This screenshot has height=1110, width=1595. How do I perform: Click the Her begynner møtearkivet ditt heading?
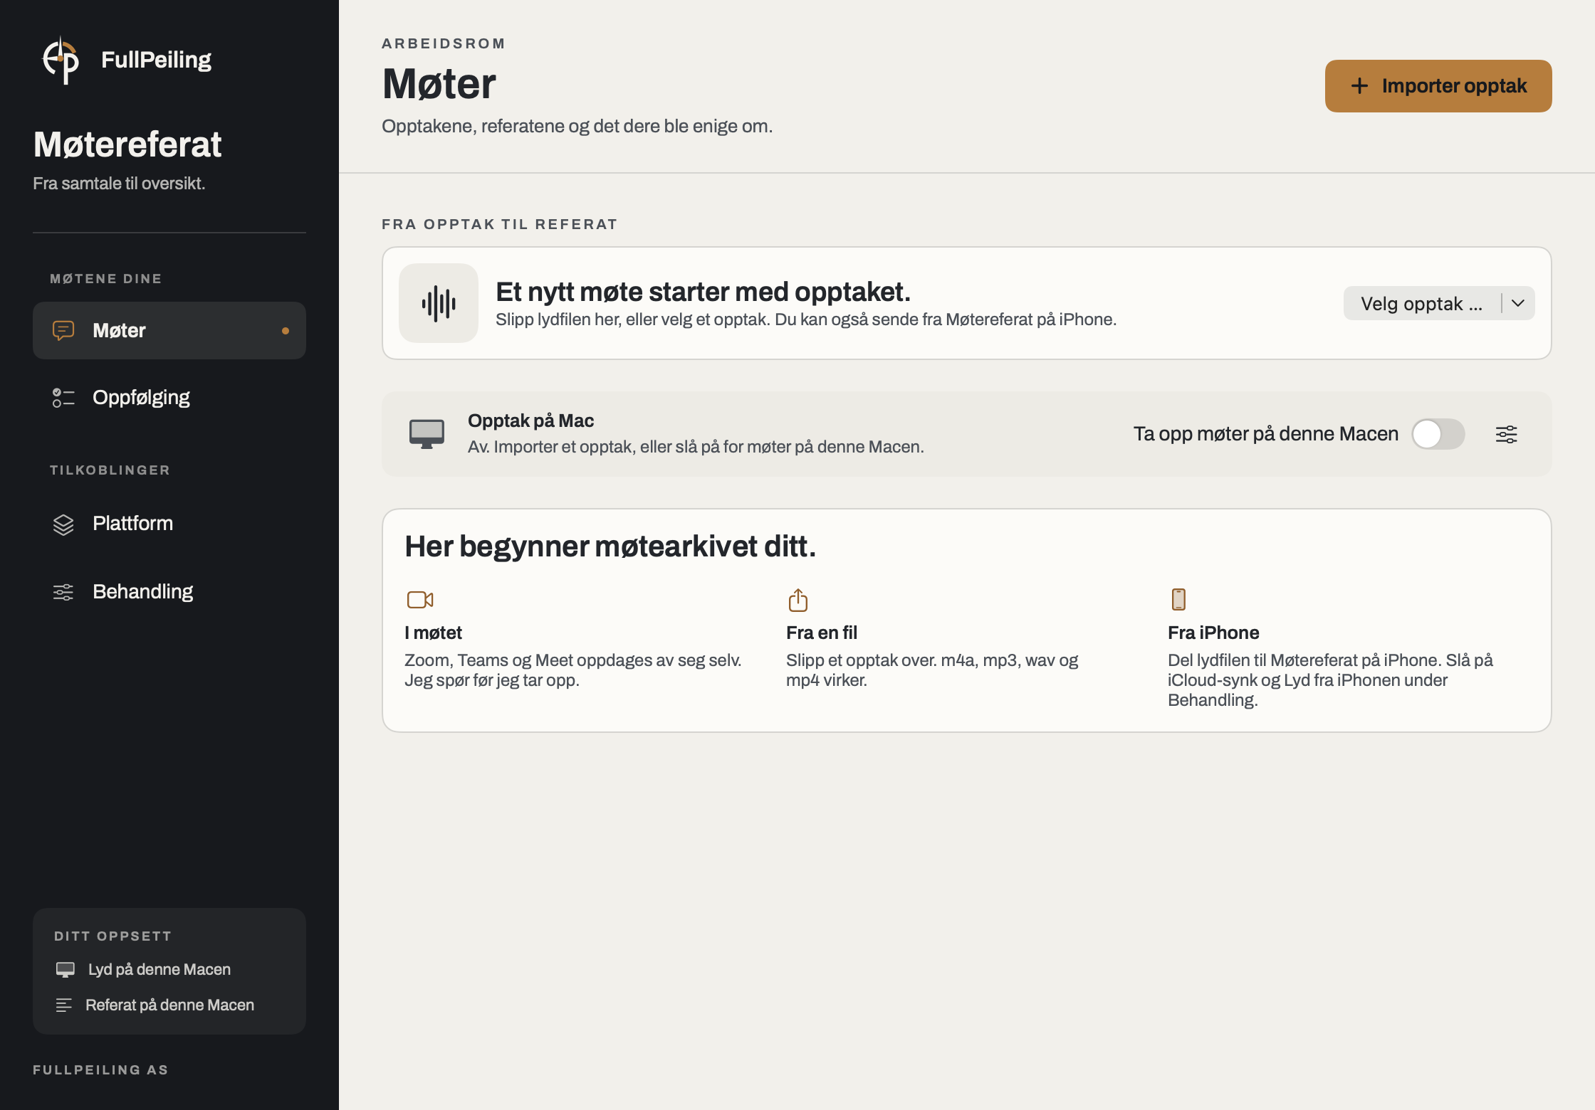610,547
